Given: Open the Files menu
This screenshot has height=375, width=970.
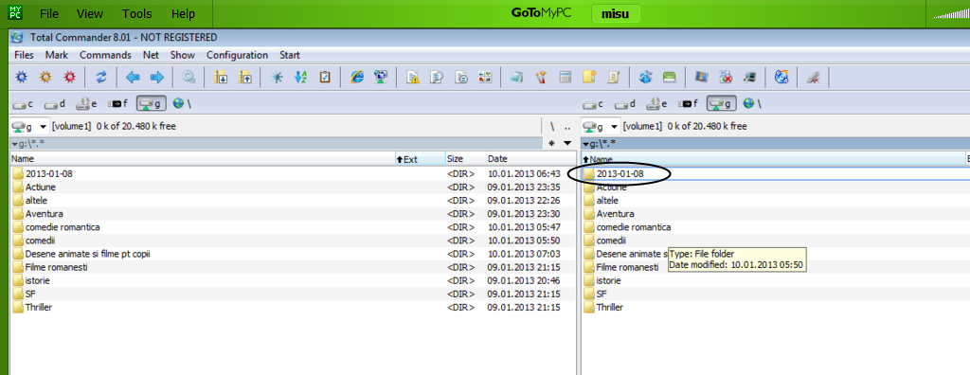Looking at the screenshot, I should click(24, 55).
